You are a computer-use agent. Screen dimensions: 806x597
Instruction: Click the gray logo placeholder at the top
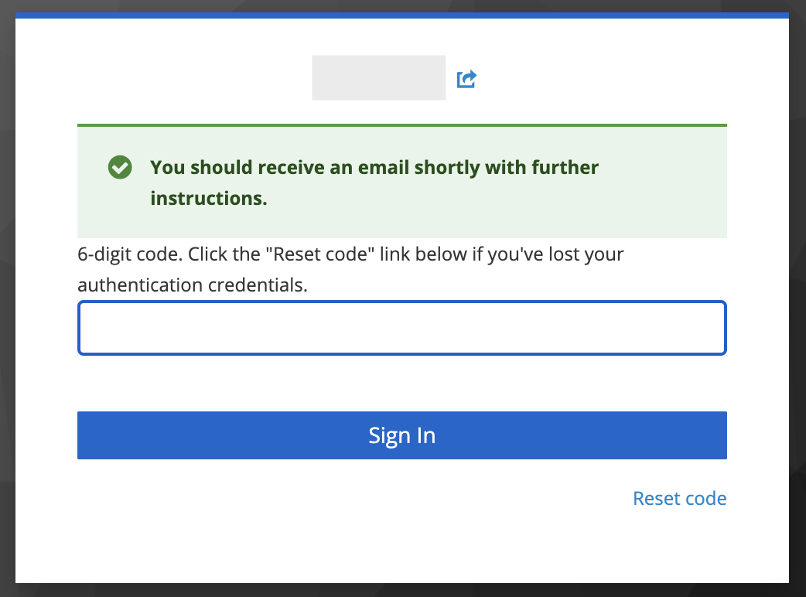pyautogui.click(x=378, y=77)
